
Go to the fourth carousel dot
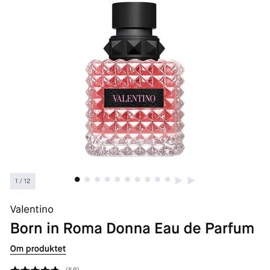click(107, 179)
